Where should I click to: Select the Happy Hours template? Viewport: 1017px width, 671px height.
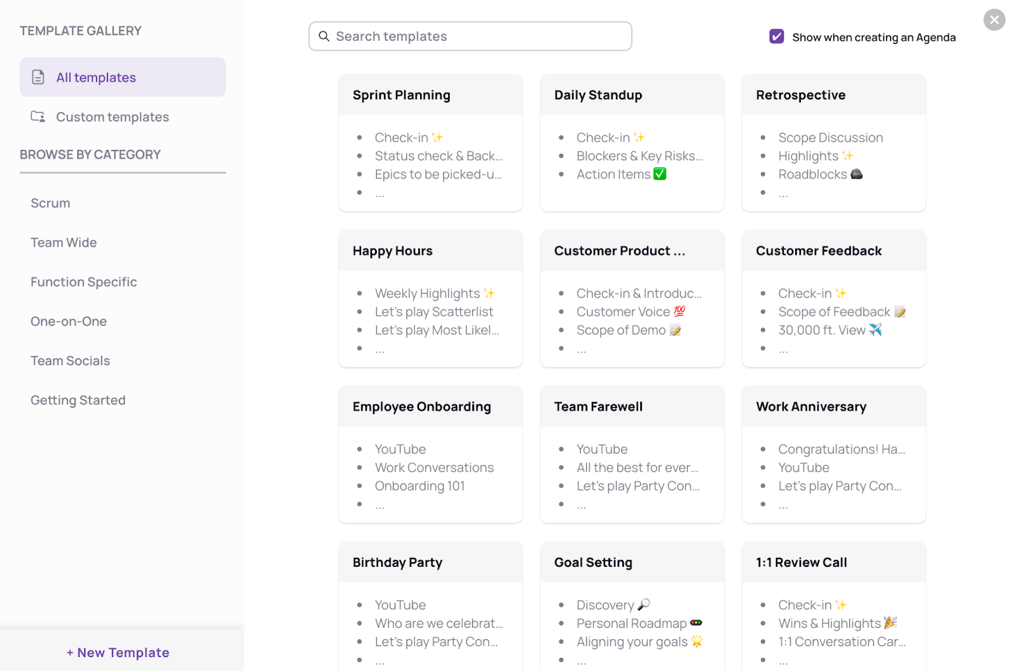(430, 299)
